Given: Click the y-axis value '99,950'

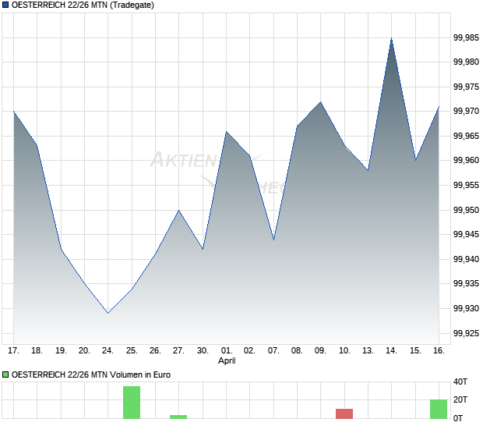Looking at the screenshot, I should [466, 210].
